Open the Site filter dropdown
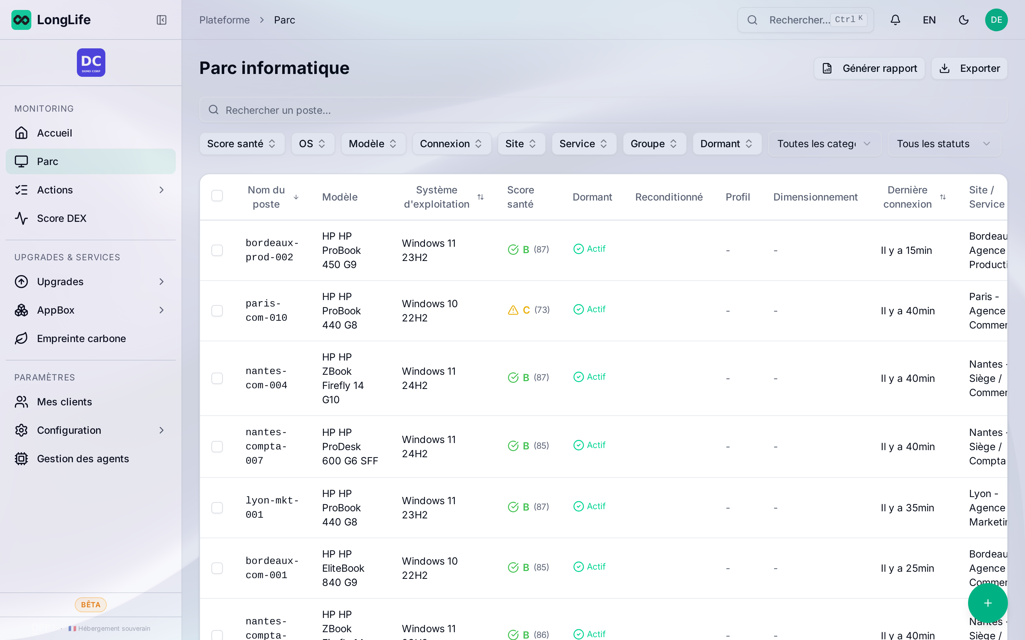 coord(521,144)
